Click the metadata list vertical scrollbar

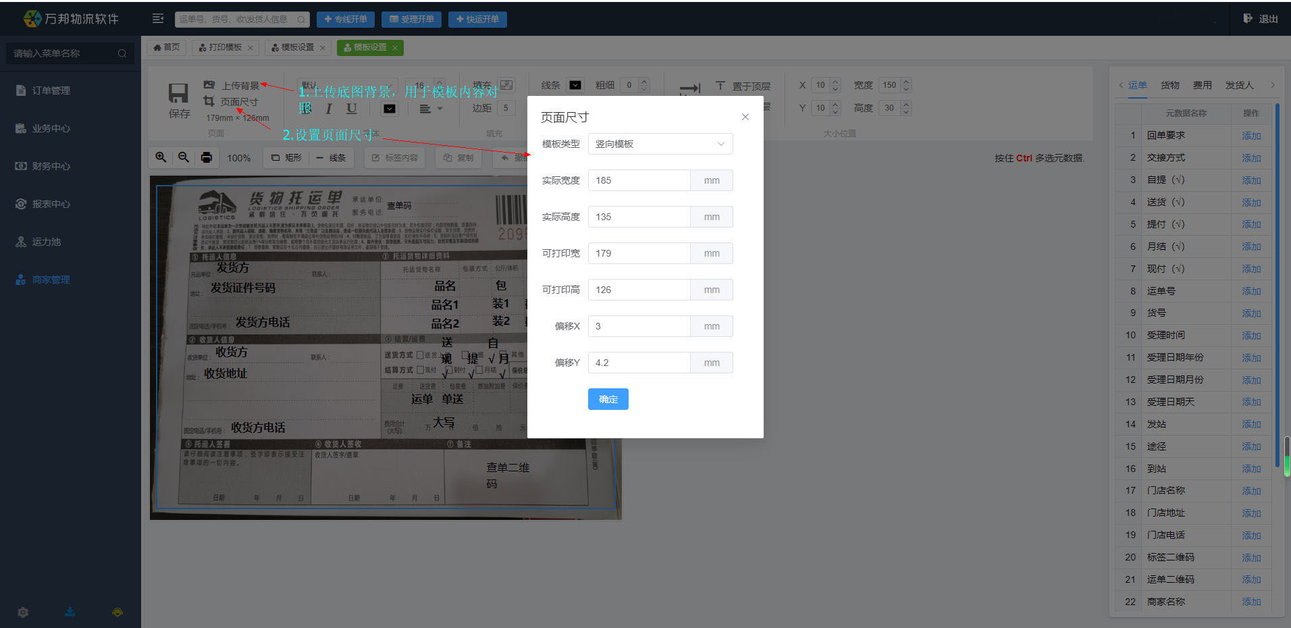[x=1277, y=284]
